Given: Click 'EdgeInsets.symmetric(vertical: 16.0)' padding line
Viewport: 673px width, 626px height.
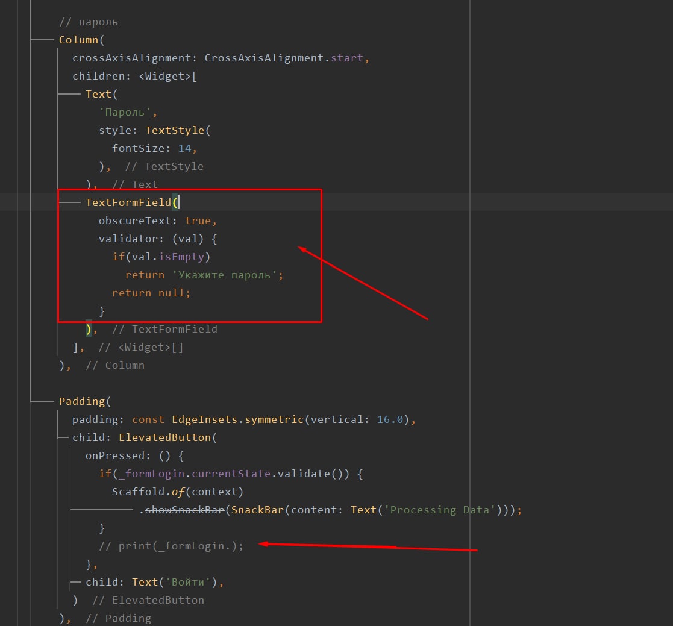Looking at the screenshot, I should coord(244,419).
